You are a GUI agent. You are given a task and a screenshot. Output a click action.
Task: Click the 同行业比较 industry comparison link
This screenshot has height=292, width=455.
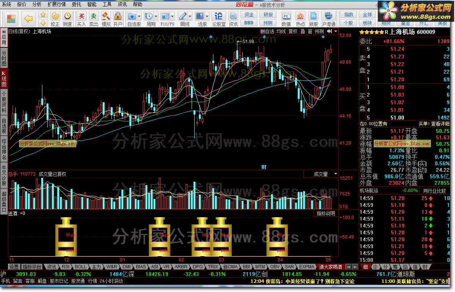coord(434,191)
